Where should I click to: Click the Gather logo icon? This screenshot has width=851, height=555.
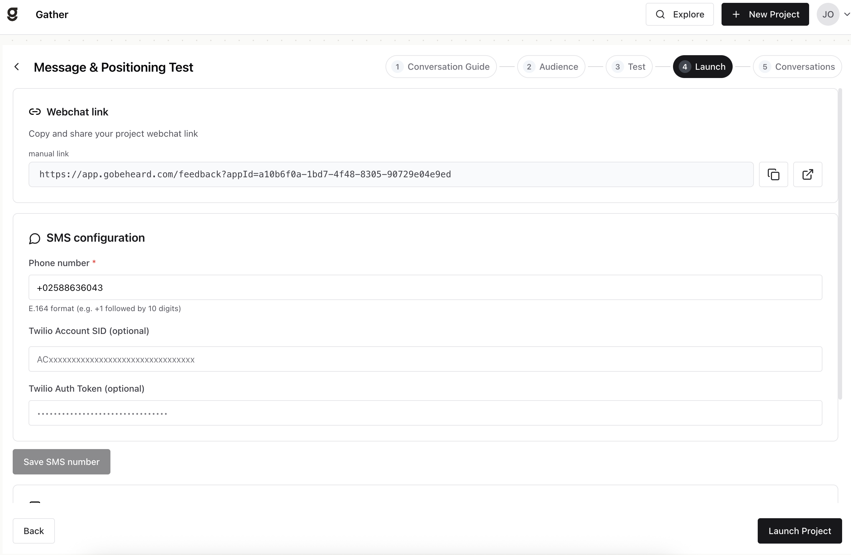click(12, 14)
